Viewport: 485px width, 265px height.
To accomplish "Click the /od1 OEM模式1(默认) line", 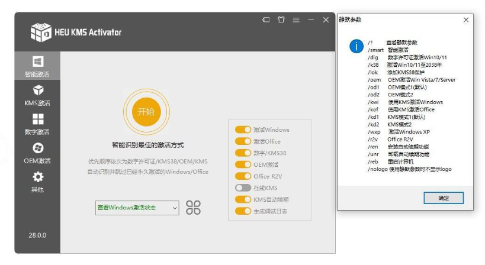I will coord(397,87).
